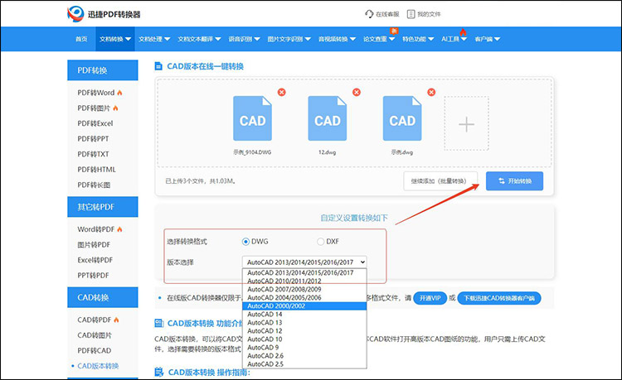Open 文档文本翻译 navigation menu
This screenshot has width=622, height=380.
point(199,39)
